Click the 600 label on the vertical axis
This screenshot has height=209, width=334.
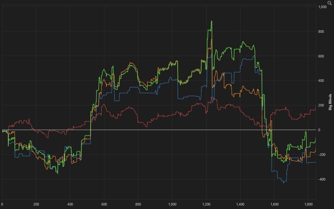pyautogui.click(x=321, y=56)
